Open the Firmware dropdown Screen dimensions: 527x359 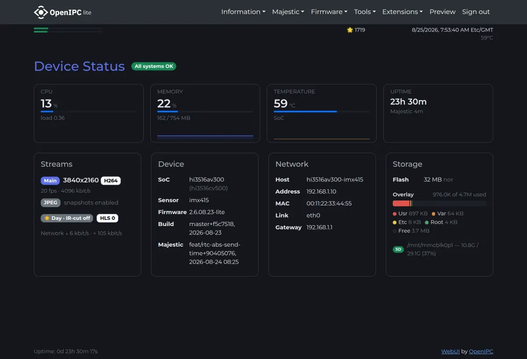coord(329,12)
